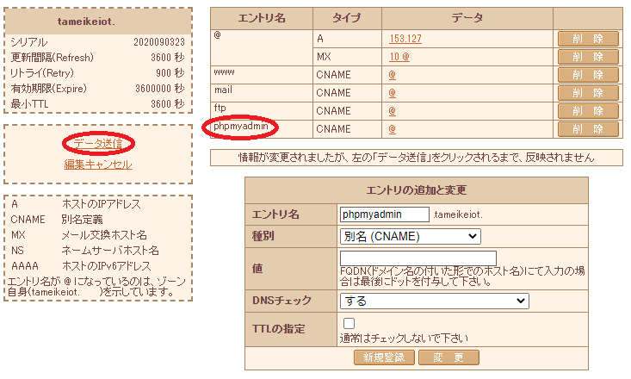
Task: Delete the phpmyadmin CNAME entry
Action: (588, 129)
